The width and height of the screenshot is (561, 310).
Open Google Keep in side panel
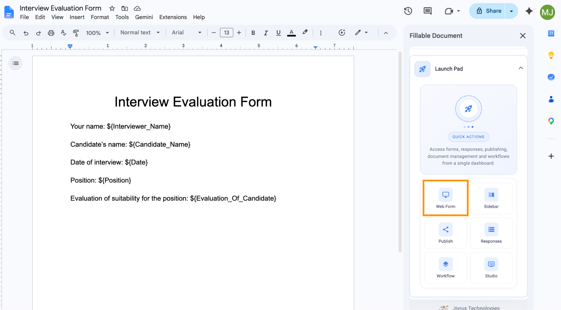[x=551, y=55]
